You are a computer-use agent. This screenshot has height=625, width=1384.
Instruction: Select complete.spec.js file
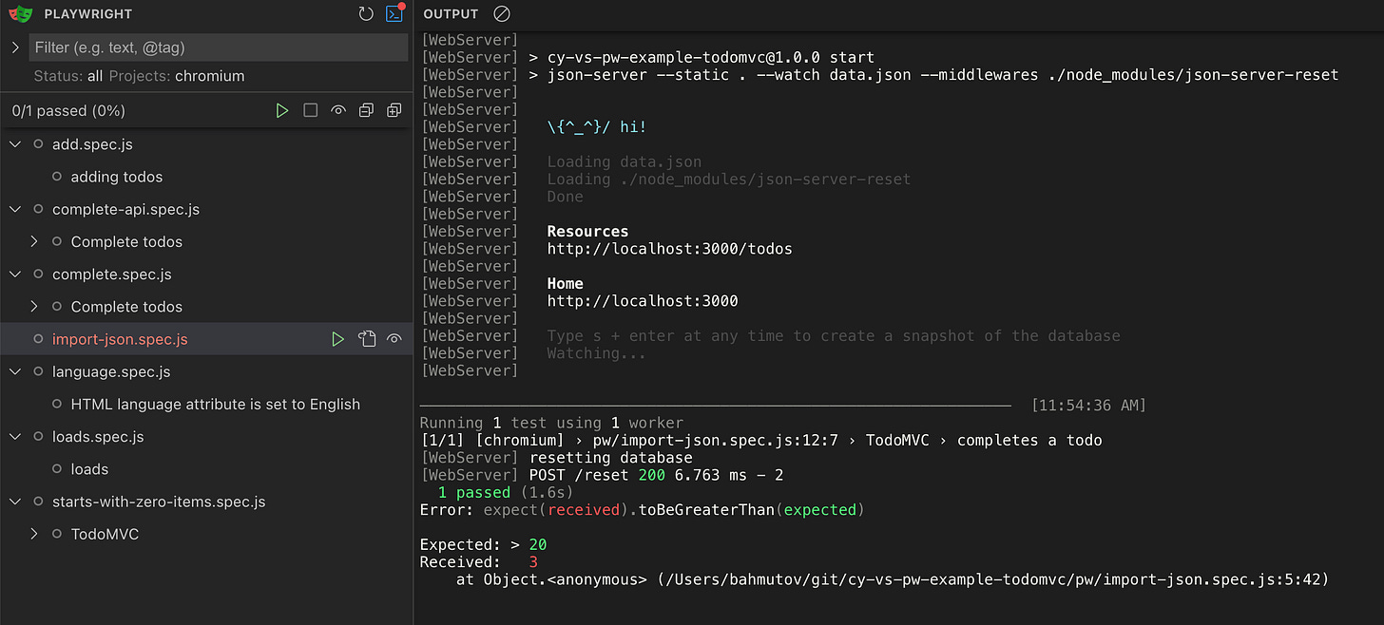[112, 275]
